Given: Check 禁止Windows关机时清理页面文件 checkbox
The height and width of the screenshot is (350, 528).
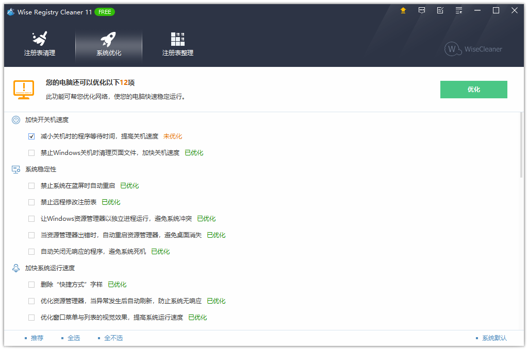Looking at the screenshot, I should (x=31, y=153).
